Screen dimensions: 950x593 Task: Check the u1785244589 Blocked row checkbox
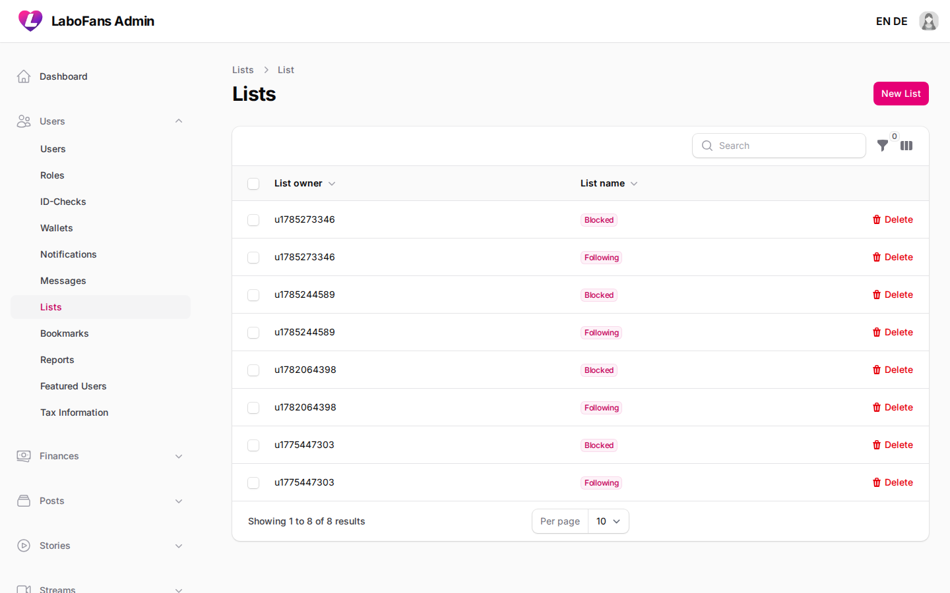[253, 295]
